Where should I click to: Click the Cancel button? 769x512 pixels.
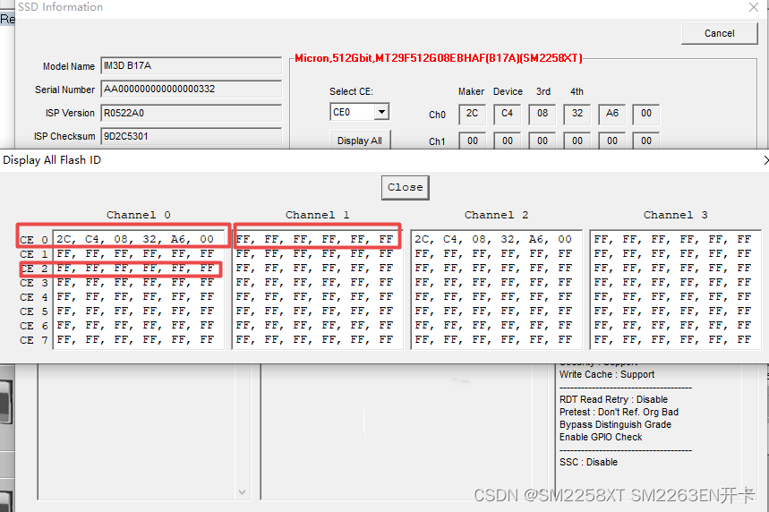(x=720, y=33)
